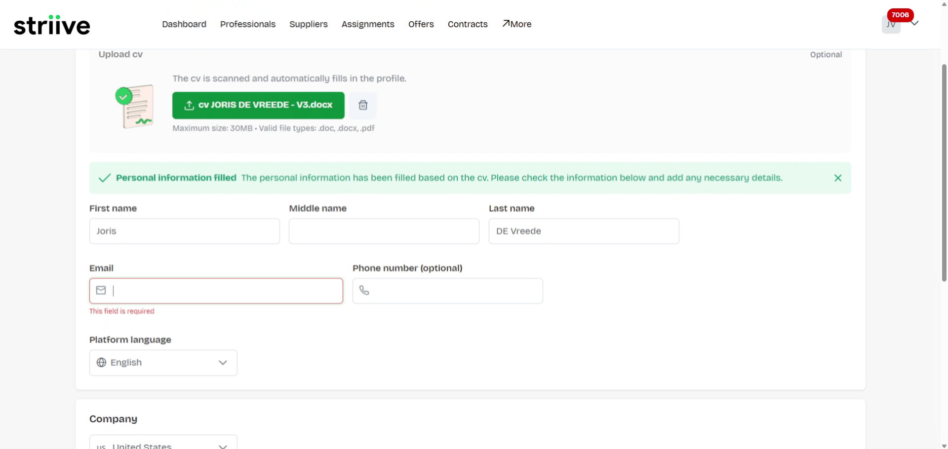This screenshot has width=948, height=449.
Task: Click the striive logo
Action: 52,25
